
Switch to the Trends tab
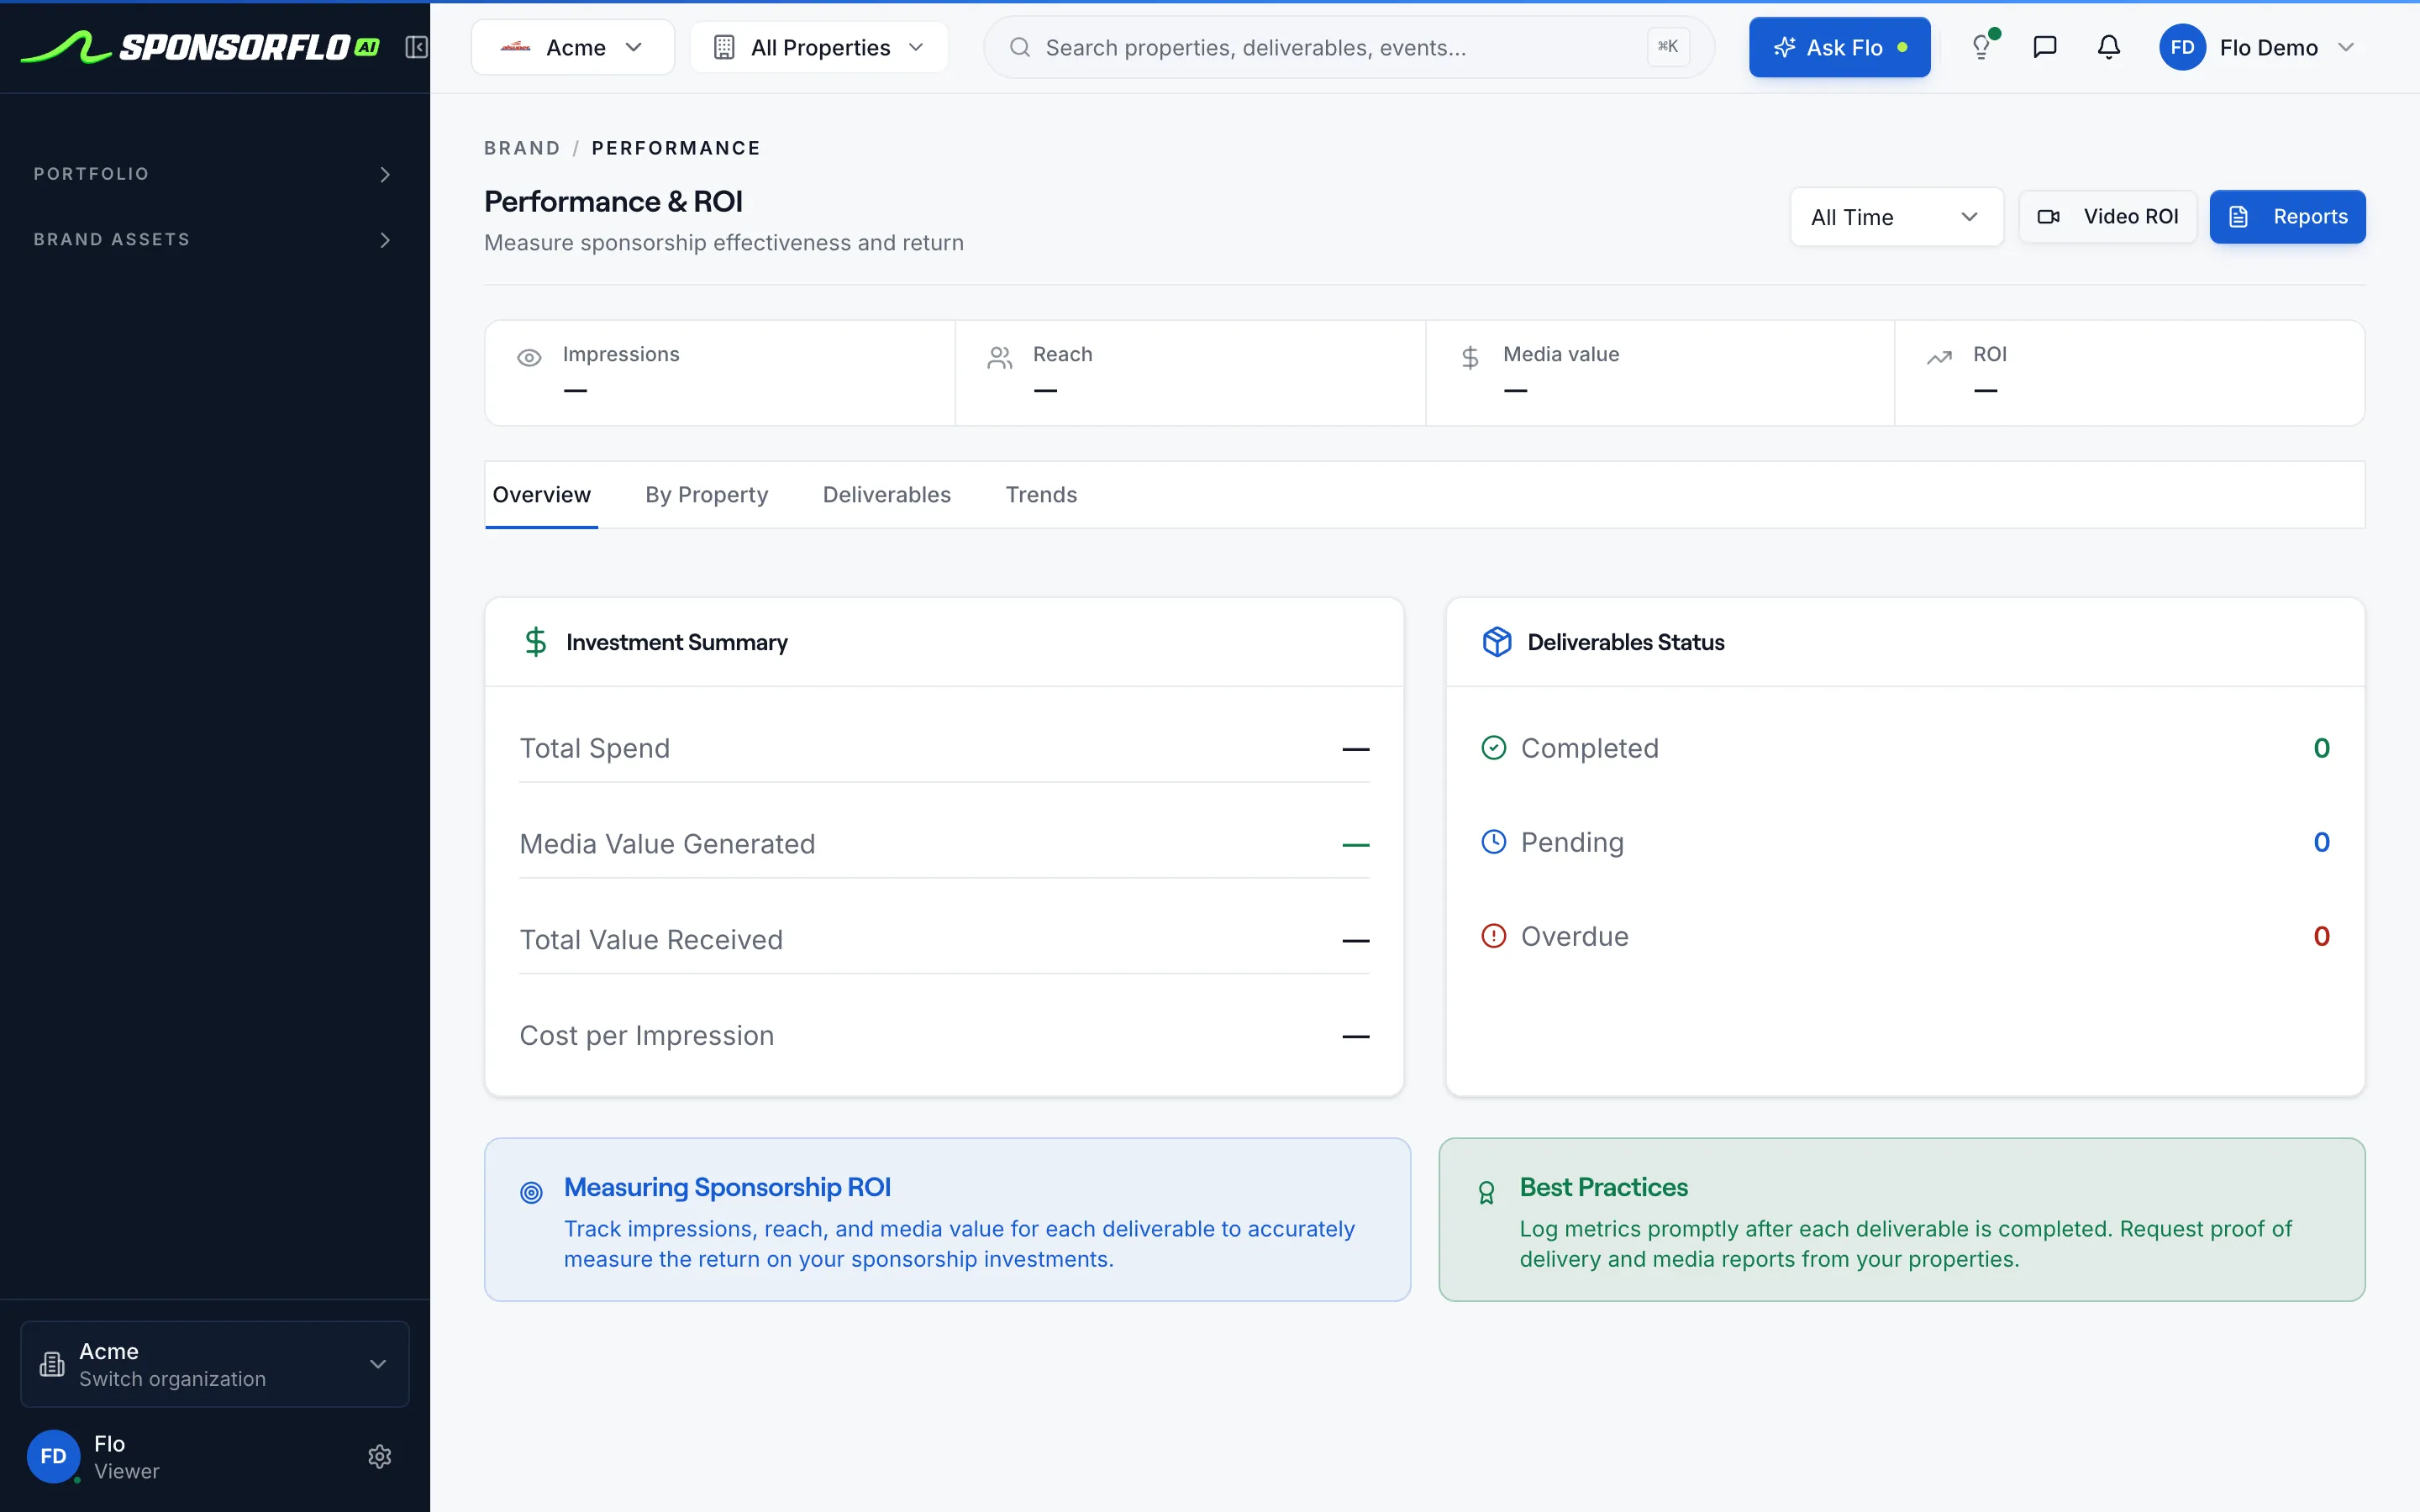tap(1041, 495)
